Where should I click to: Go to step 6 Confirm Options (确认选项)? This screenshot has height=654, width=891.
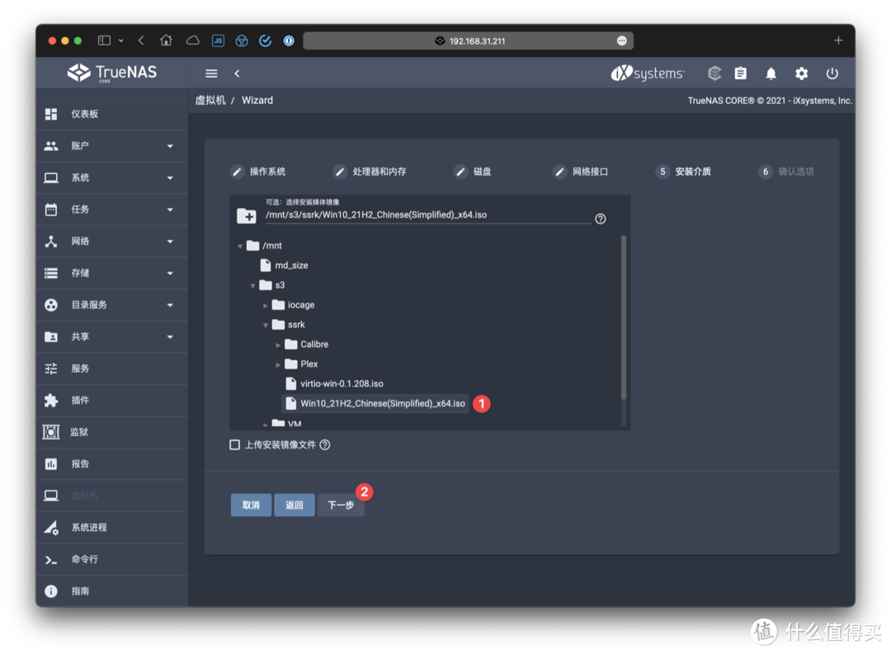click(x=786, y=172)
